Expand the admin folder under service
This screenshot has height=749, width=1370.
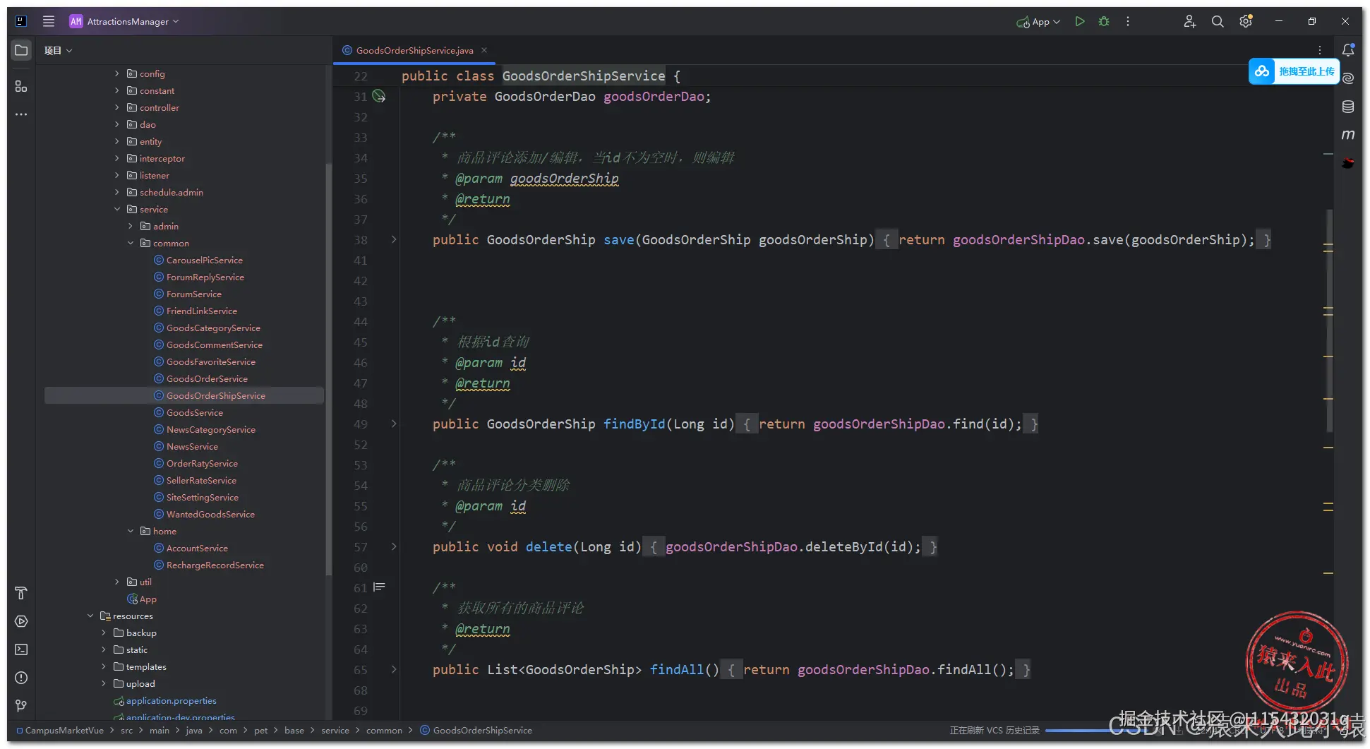coord(131,226)
